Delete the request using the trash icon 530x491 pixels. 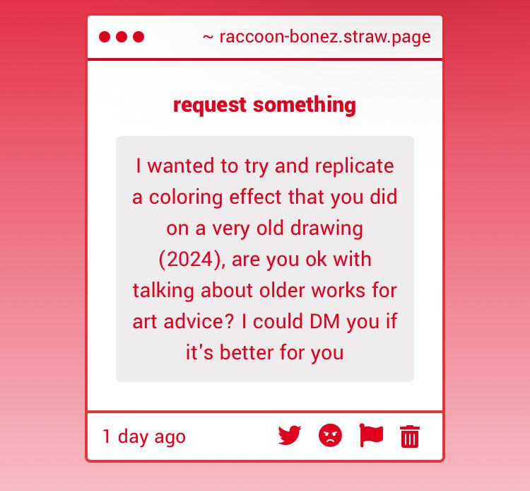pos(410,437)
